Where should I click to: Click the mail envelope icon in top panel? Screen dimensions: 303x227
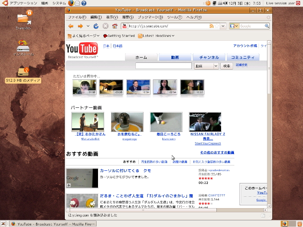[x=77, y=3]
